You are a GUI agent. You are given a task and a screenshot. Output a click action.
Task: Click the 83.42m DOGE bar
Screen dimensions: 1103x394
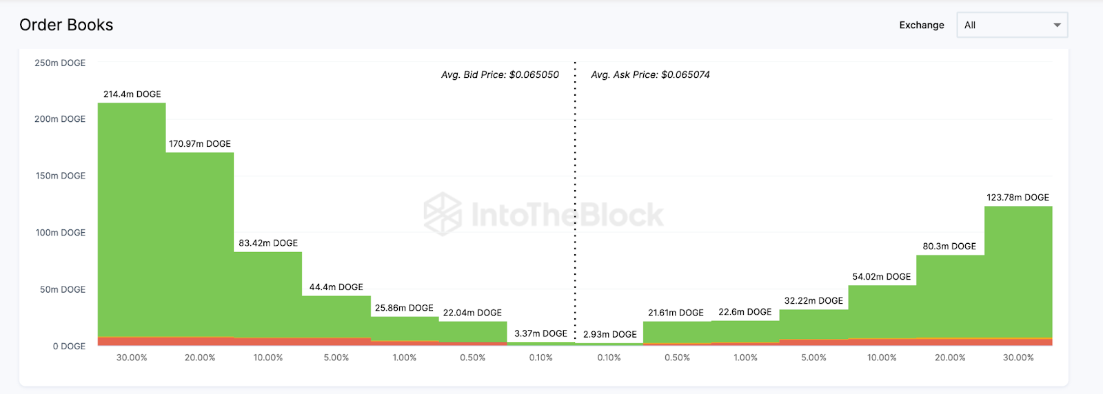(x=268, y=295)
